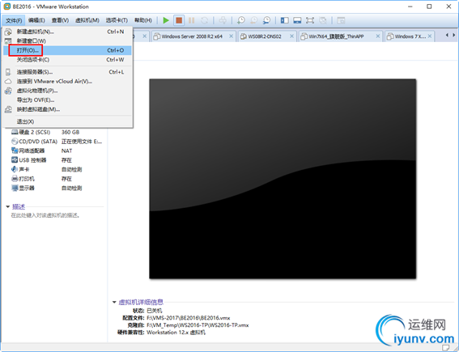Choose 虚拟化物理机(P)... menu entry
The image size is (459, 352).
click(x=68, y=91)
